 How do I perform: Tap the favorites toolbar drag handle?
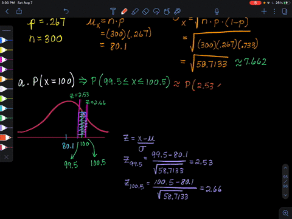point(7,30)
